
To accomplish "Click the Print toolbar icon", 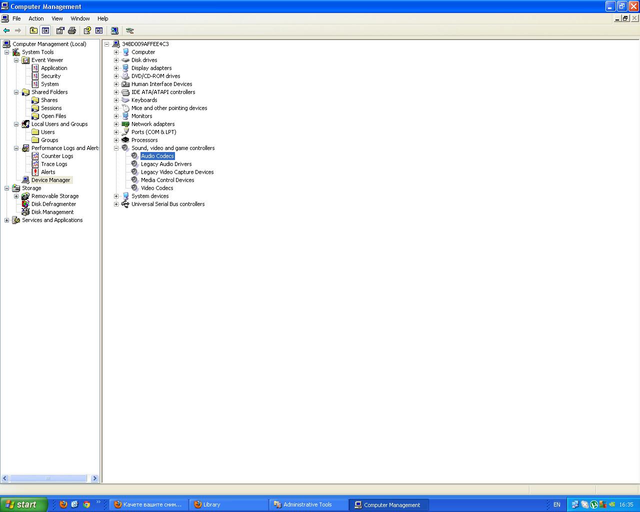I will click(x=72, y=30).
